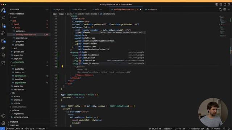Change language mode TypeScript JSX

197,129
